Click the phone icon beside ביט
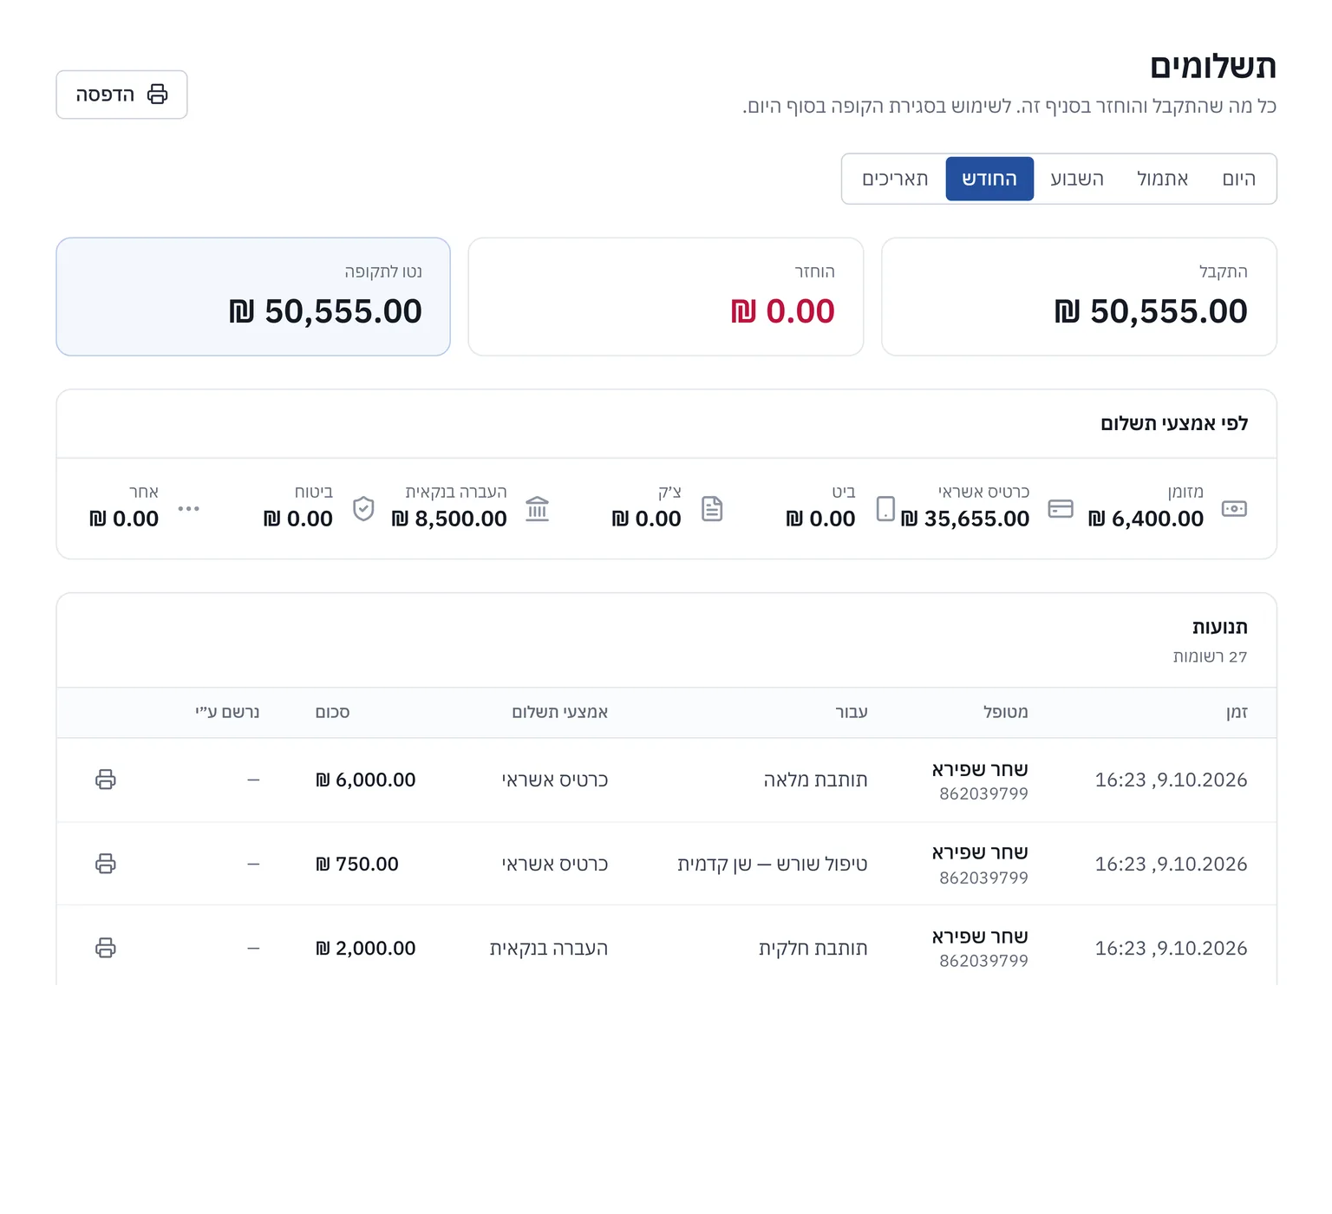1332x1214 pixels. coord(885,508)
